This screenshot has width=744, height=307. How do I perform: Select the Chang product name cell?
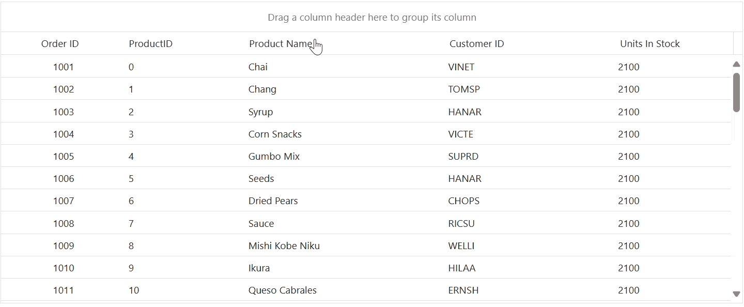(x=262, y=89)
